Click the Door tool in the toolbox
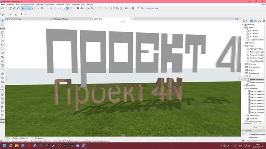This screenshot has height=149, width=266. tap(2, 70)
